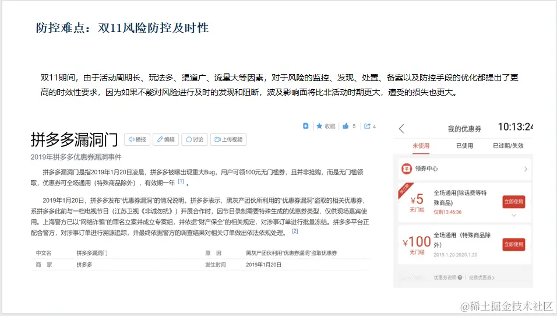Click 立即使用 on the ¥100 coupon
Image resolution: width=557 pixels, height=316 pixels.
pyautogui.click(x=514, y=244)
